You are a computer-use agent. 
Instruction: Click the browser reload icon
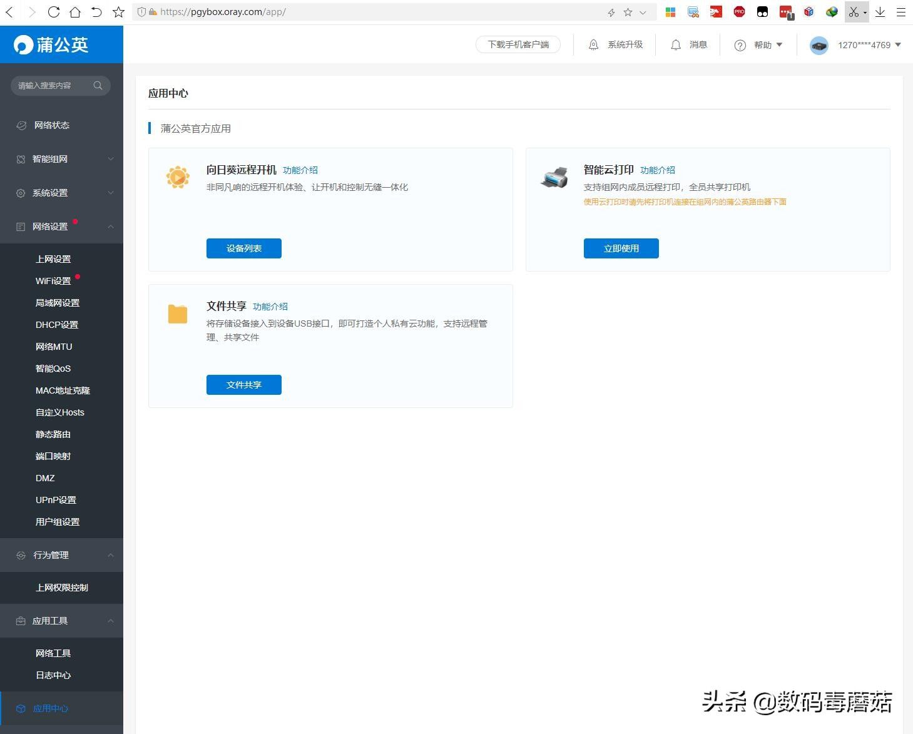tap(54, 12)
